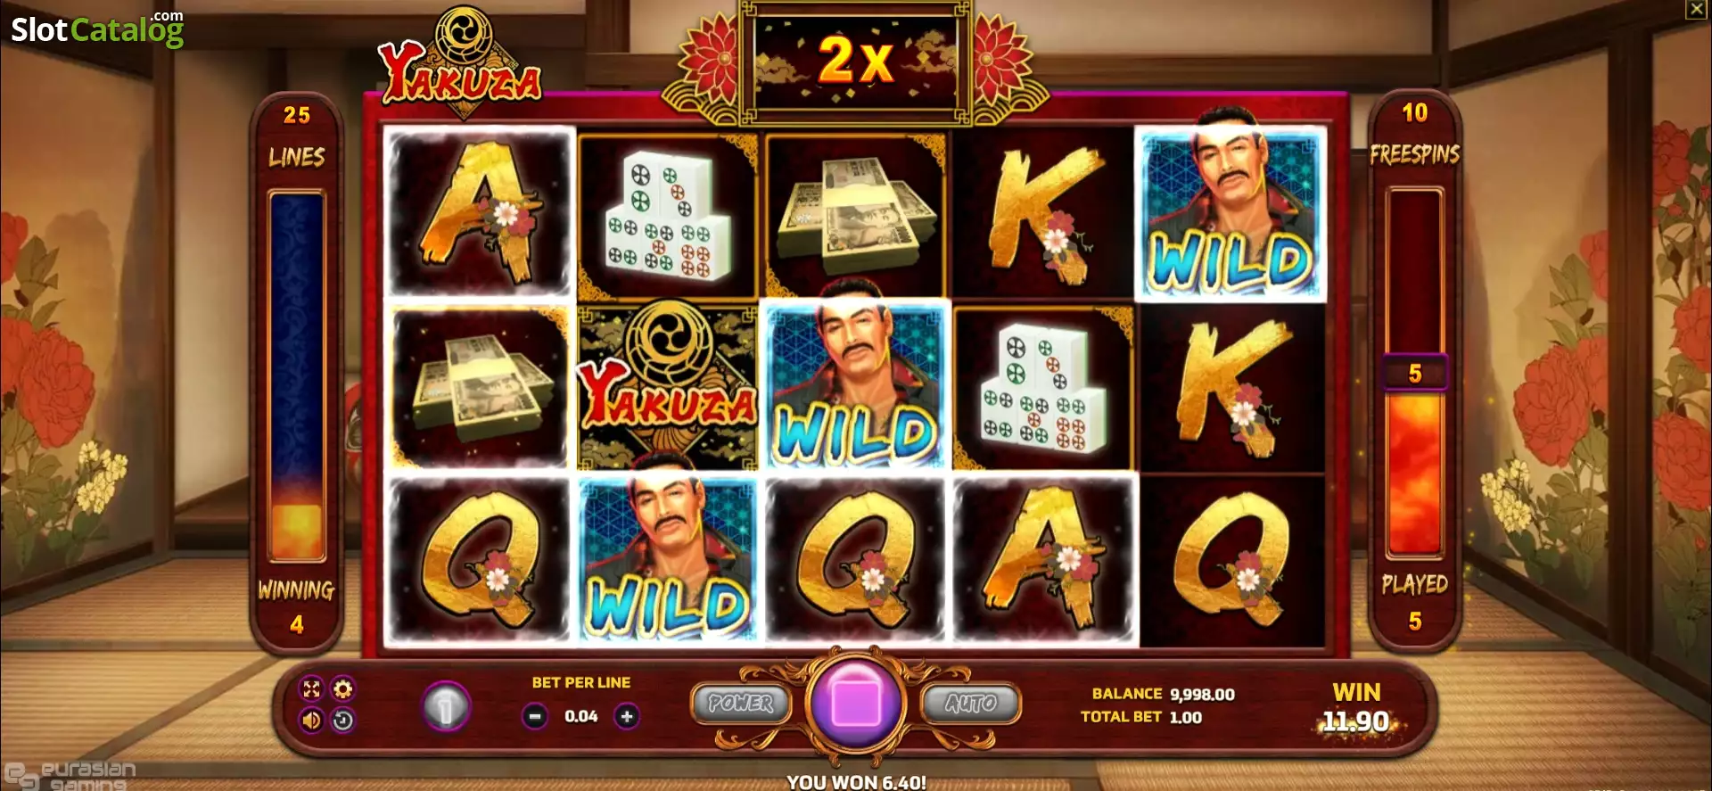Open the info paytable button
The image size is (1712, 791).
pyautogui.click(x=446, y=708)
